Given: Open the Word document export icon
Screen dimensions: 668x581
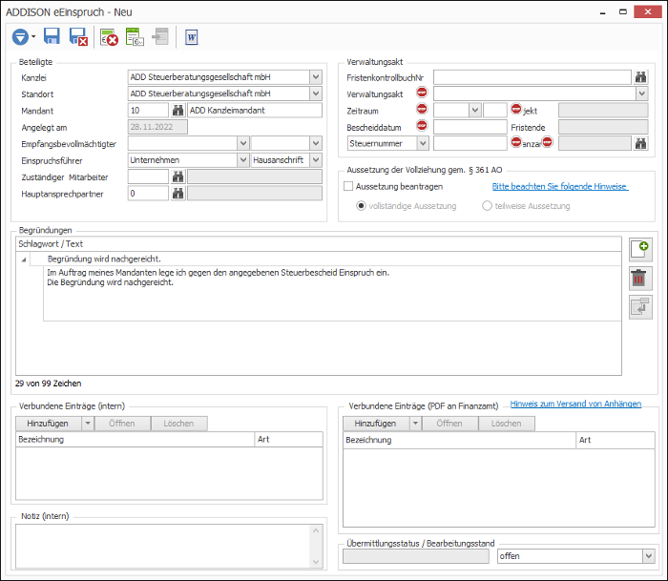Looking at the screenshot, I should [191, 37].
